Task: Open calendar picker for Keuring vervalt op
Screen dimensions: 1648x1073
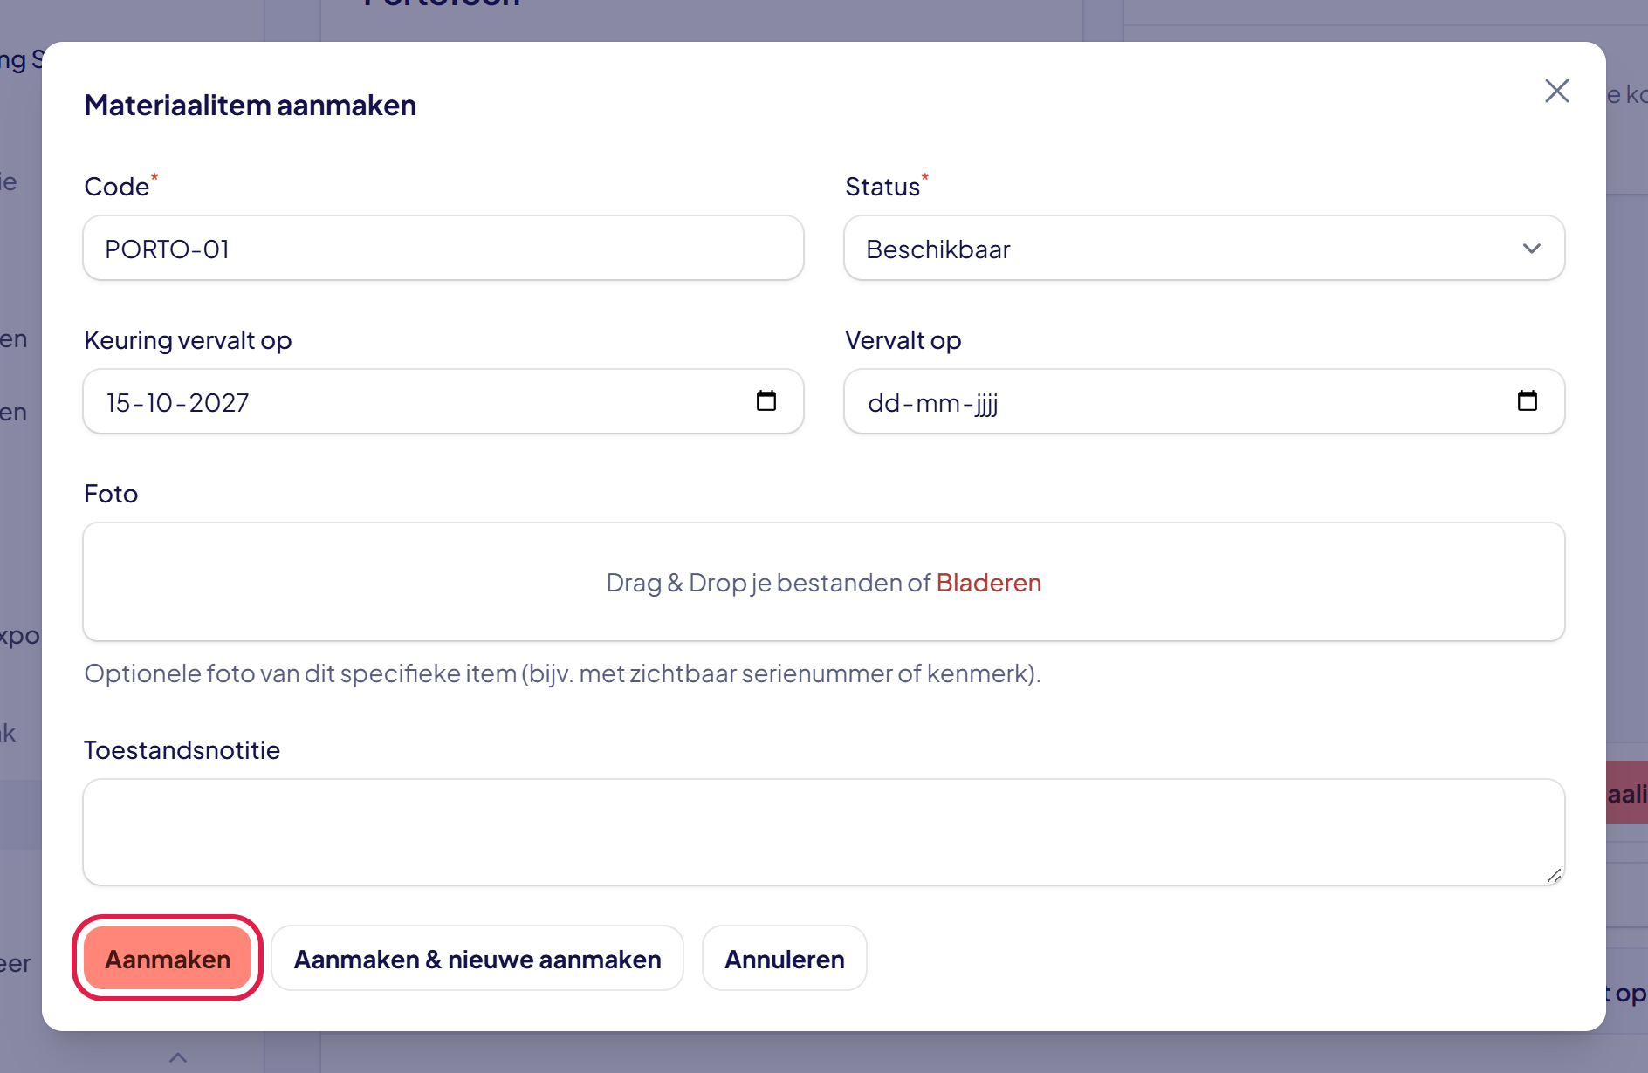Action: pos(766,401)
